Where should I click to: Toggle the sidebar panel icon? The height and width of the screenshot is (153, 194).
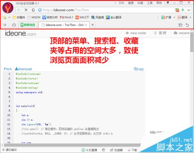click(x=5, y=25)
